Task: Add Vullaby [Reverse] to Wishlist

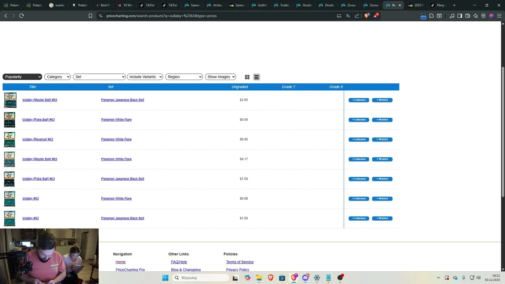Action: coord(382,139)
